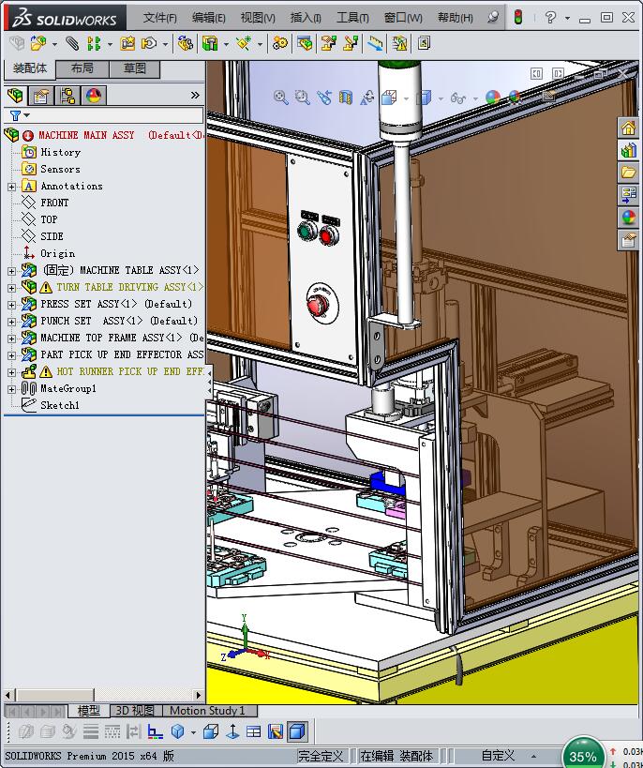Click the Clearance Verification warning icon
Screen dimensions: 643x768
399,43
